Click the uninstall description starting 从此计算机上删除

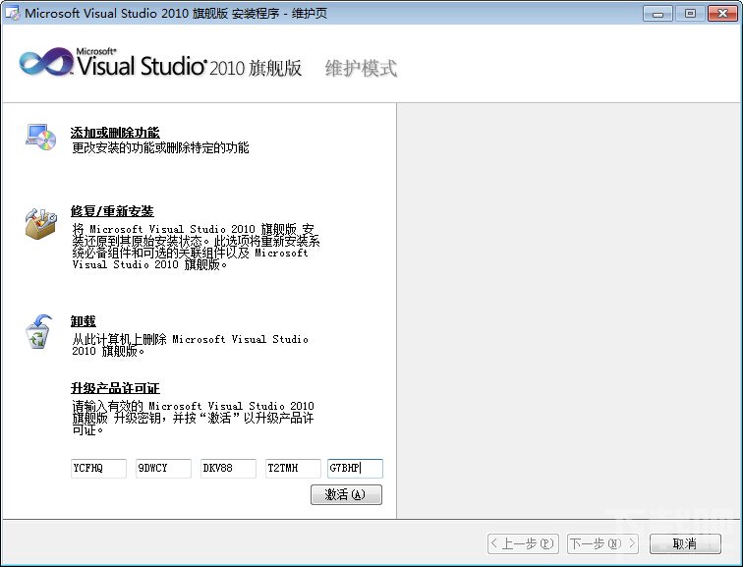point(190,345)
